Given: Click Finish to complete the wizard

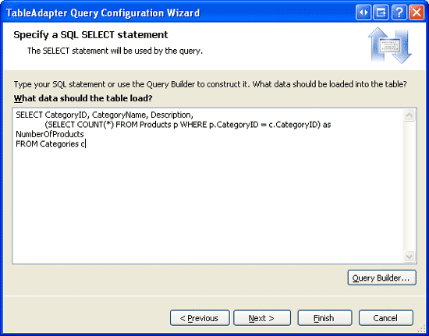Looking at the screenshot, I should [324, 318].
